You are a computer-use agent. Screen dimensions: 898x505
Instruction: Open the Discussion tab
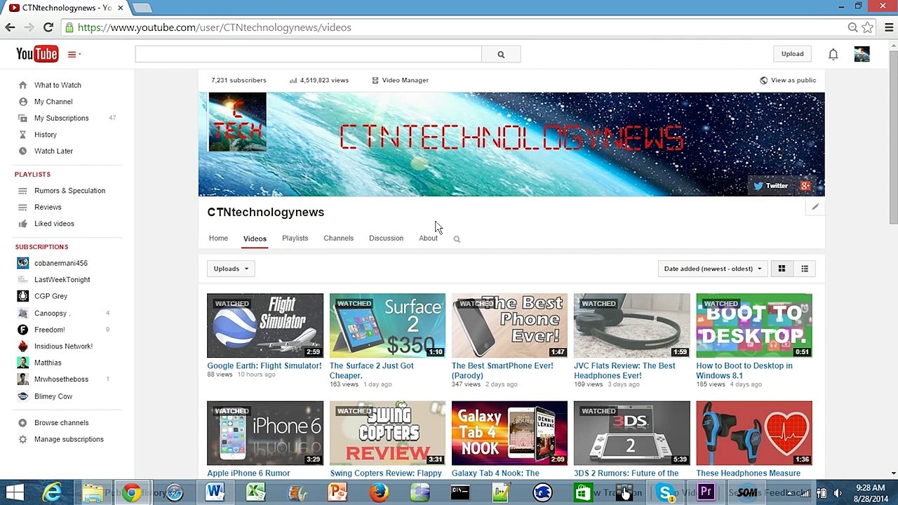click(386, 238)
